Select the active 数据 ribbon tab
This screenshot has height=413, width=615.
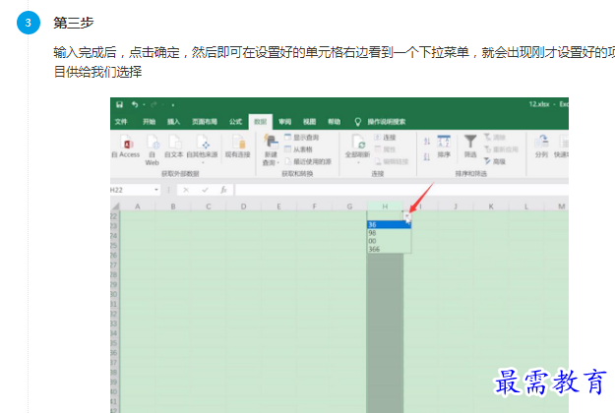pos(261,122)
